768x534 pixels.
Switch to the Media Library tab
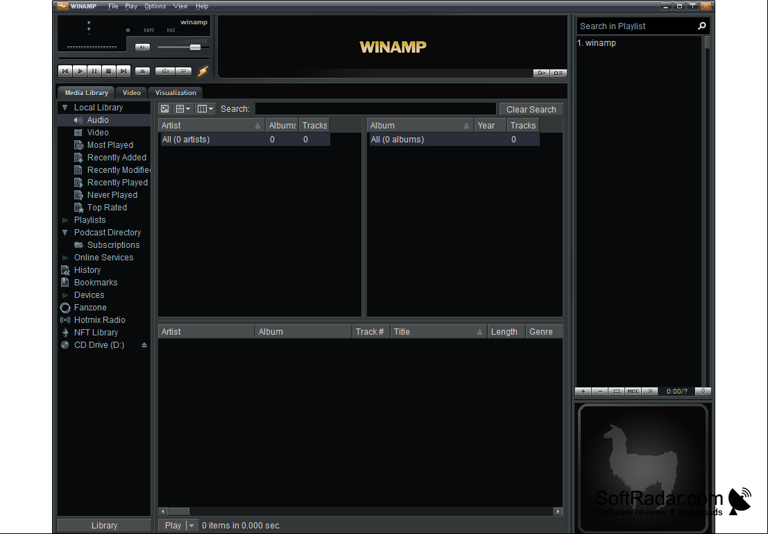[x=86, y=92]
